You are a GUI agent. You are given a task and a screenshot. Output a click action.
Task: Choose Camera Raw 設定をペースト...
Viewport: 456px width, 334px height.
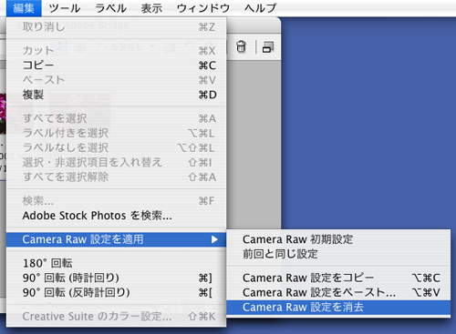click(x=338, y=292)
